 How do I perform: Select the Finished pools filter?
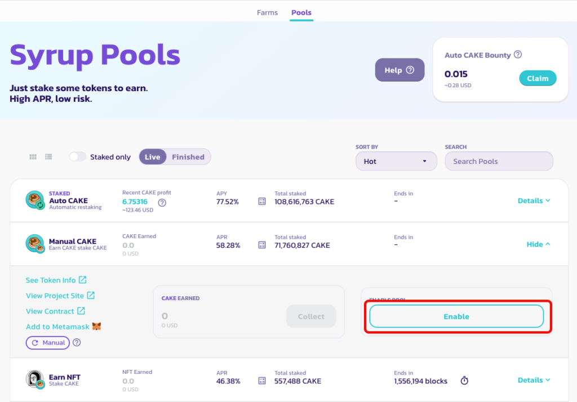click(188, 157)
